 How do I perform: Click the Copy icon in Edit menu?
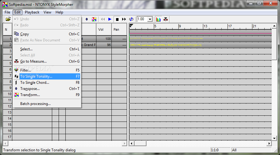click(x=17, y=34)
